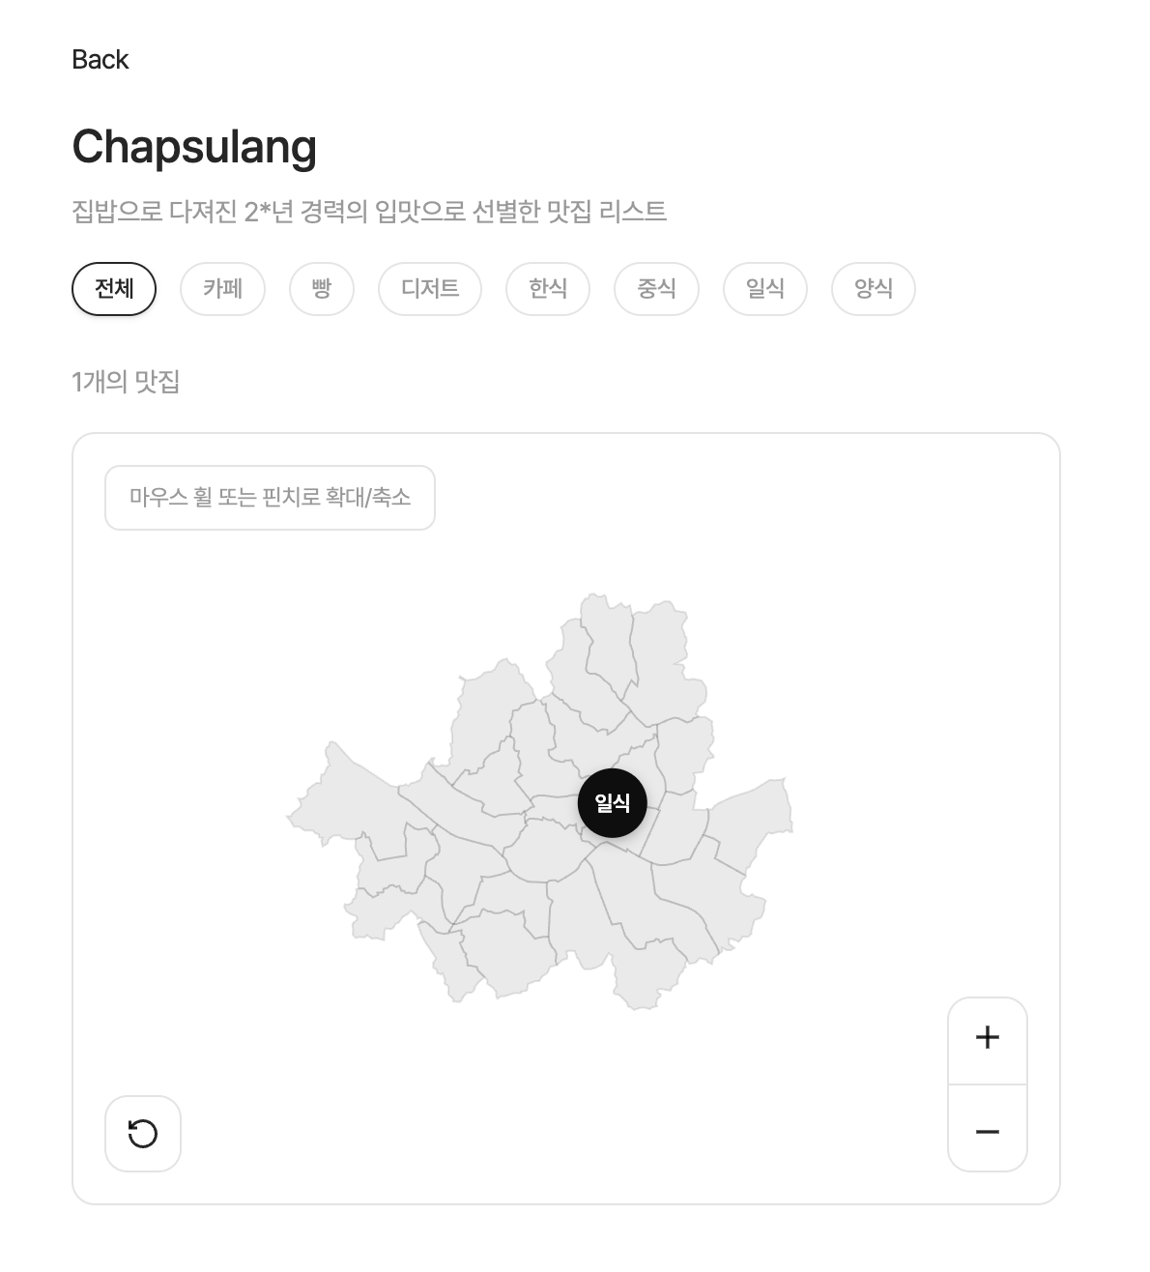Viewport: 1150px width, 1272px height.
Task: Toggle the 카페 category filter
Action: tap(222, 289)
